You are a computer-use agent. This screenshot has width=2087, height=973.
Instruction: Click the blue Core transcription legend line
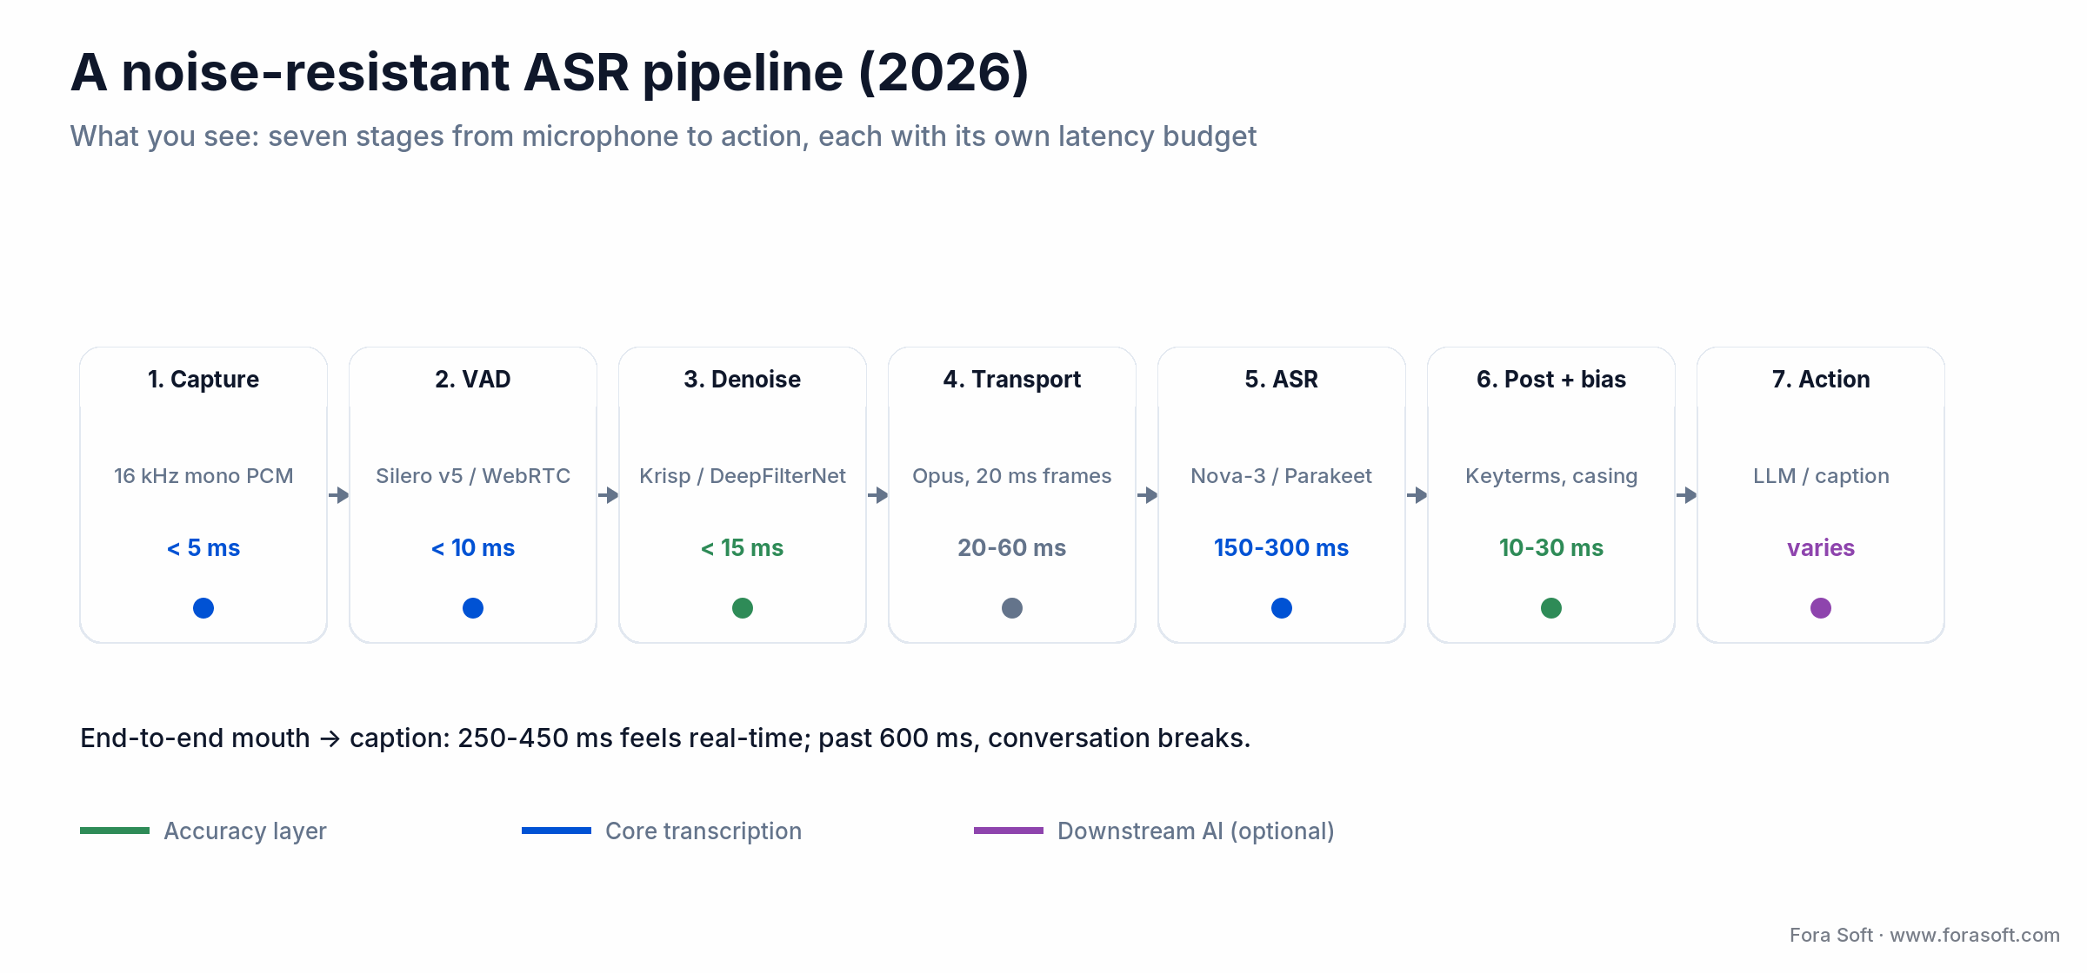coord(557,831)
